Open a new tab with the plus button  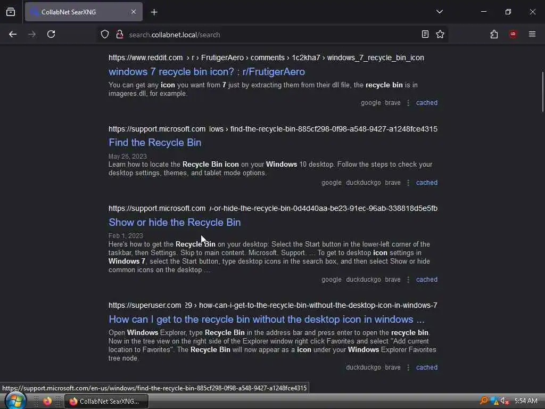click(154, 12)
